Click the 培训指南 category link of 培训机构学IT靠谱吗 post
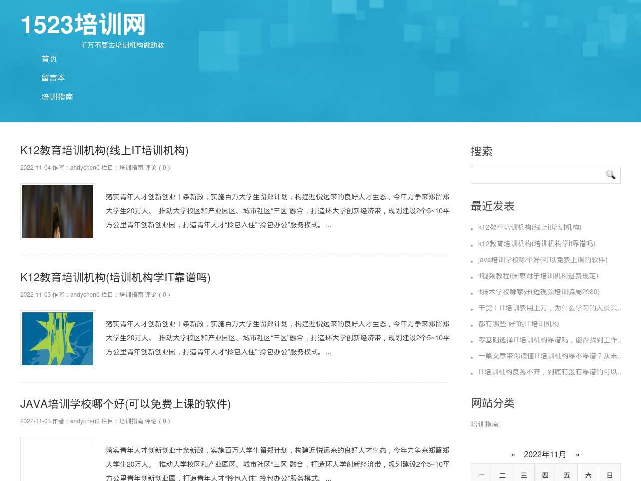Viewport: 641px width, 481px height. click(131, 295)
